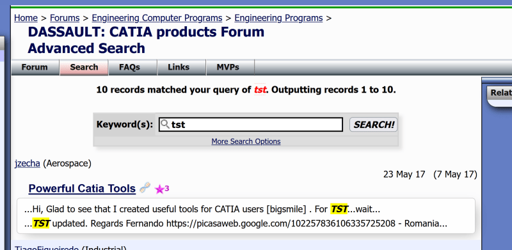Viewport: 512px width, 250px height.
Task: Click the SEARCH! button
Action: (374, 125)
